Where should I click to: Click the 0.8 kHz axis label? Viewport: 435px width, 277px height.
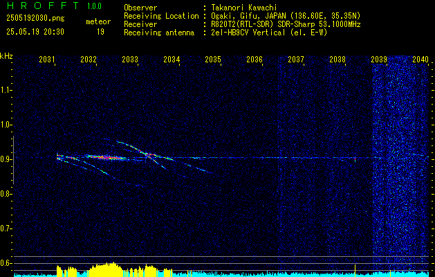click(x=6, y=194)
